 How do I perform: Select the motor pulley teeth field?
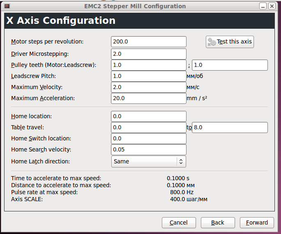pos(149,65)
